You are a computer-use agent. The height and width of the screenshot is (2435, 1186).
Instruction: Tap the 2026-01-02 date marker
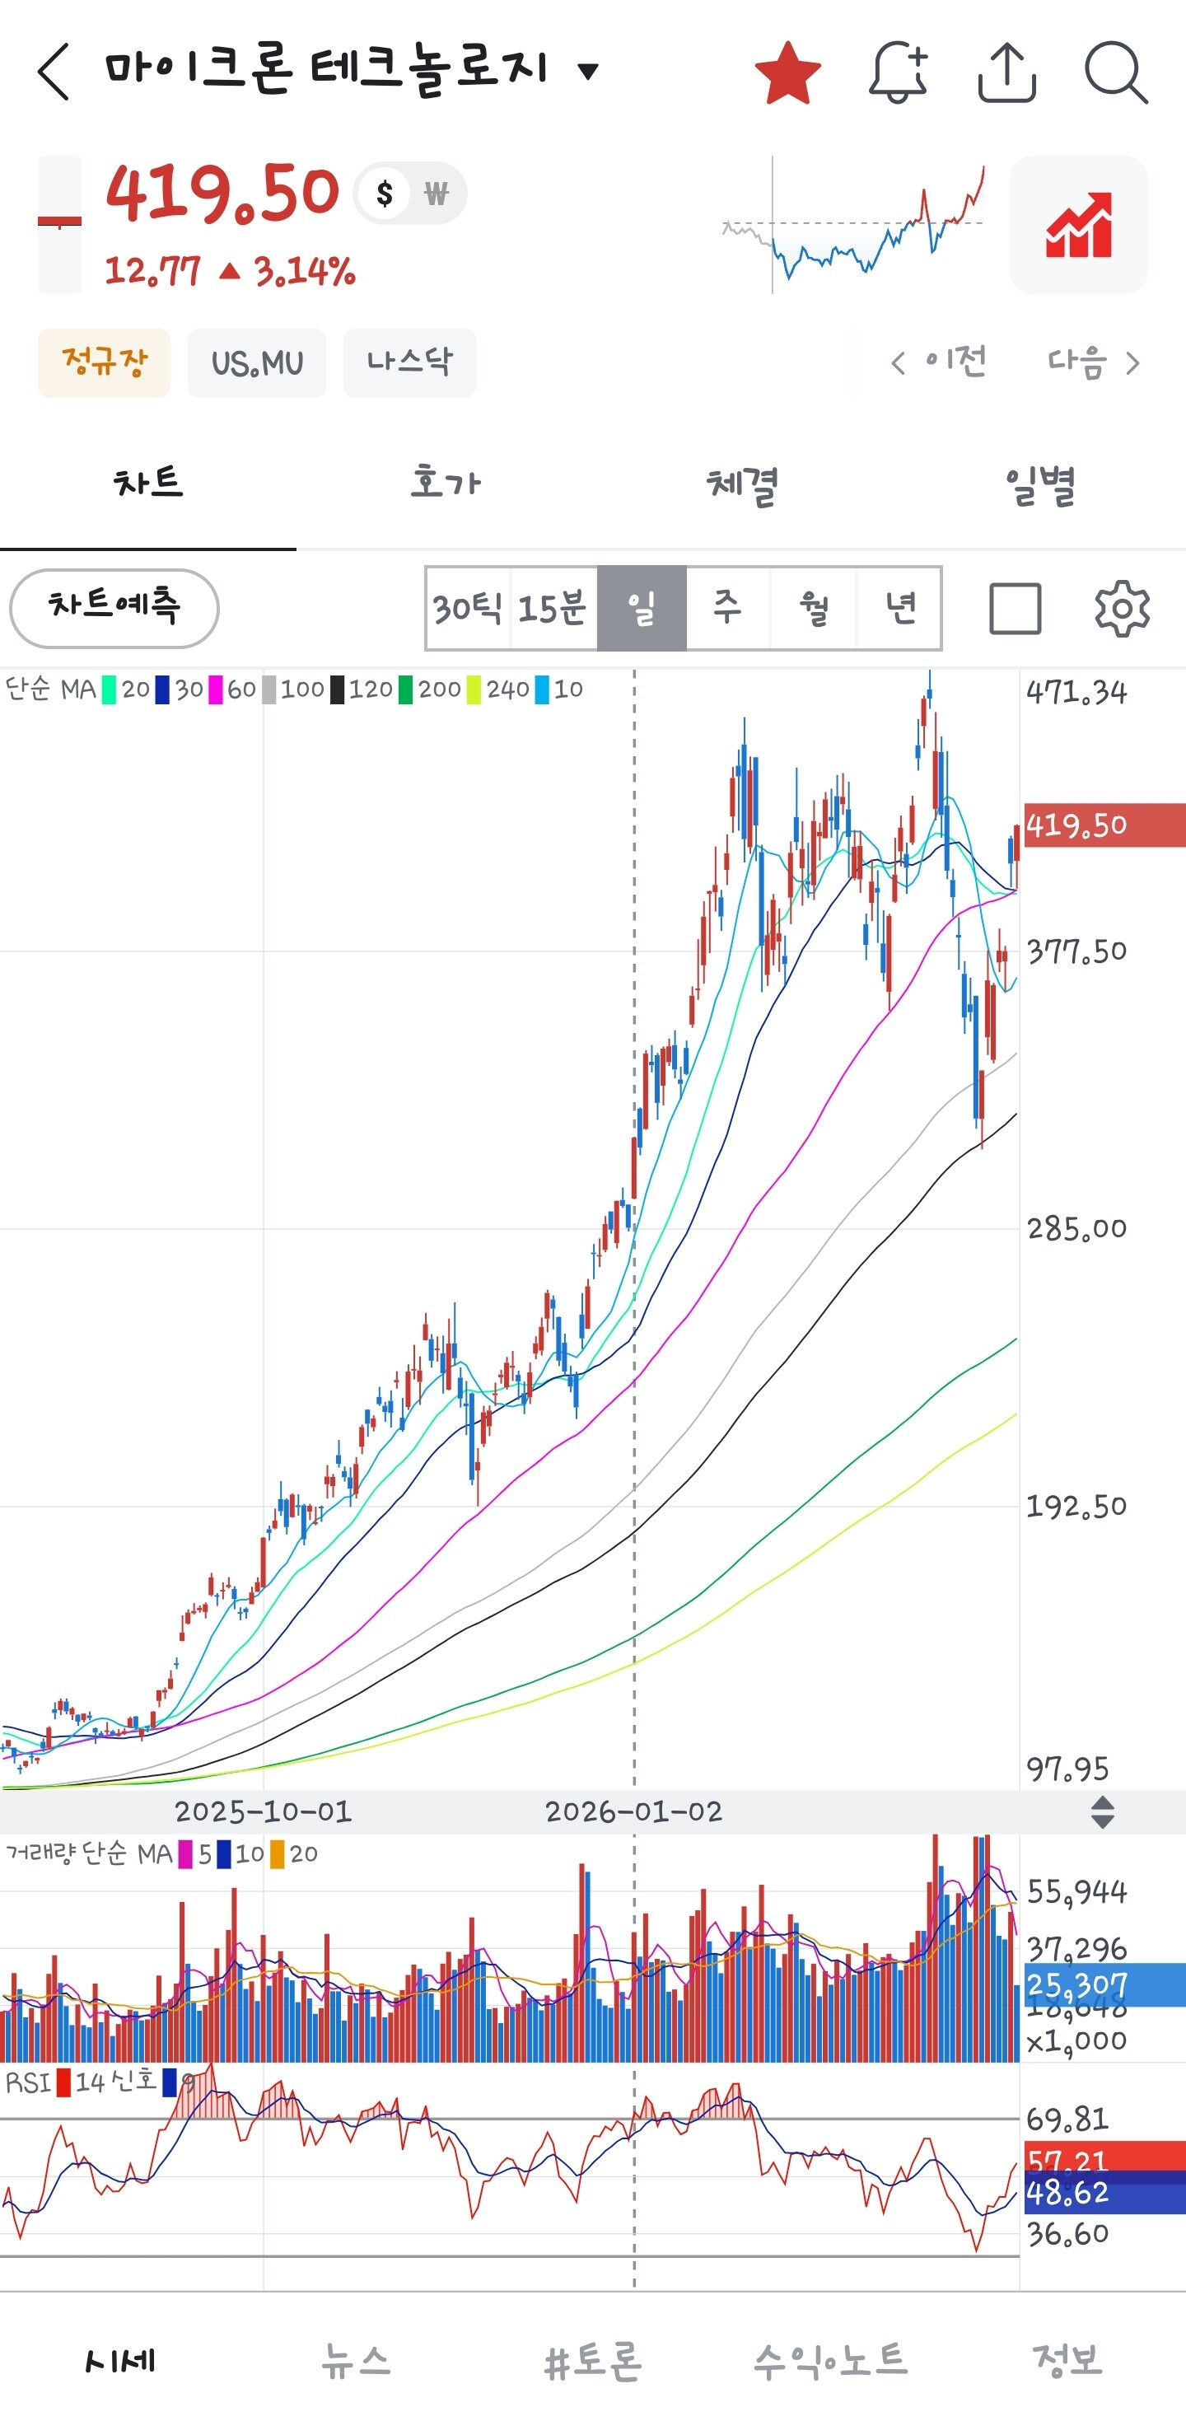(x=634, y=1811)
